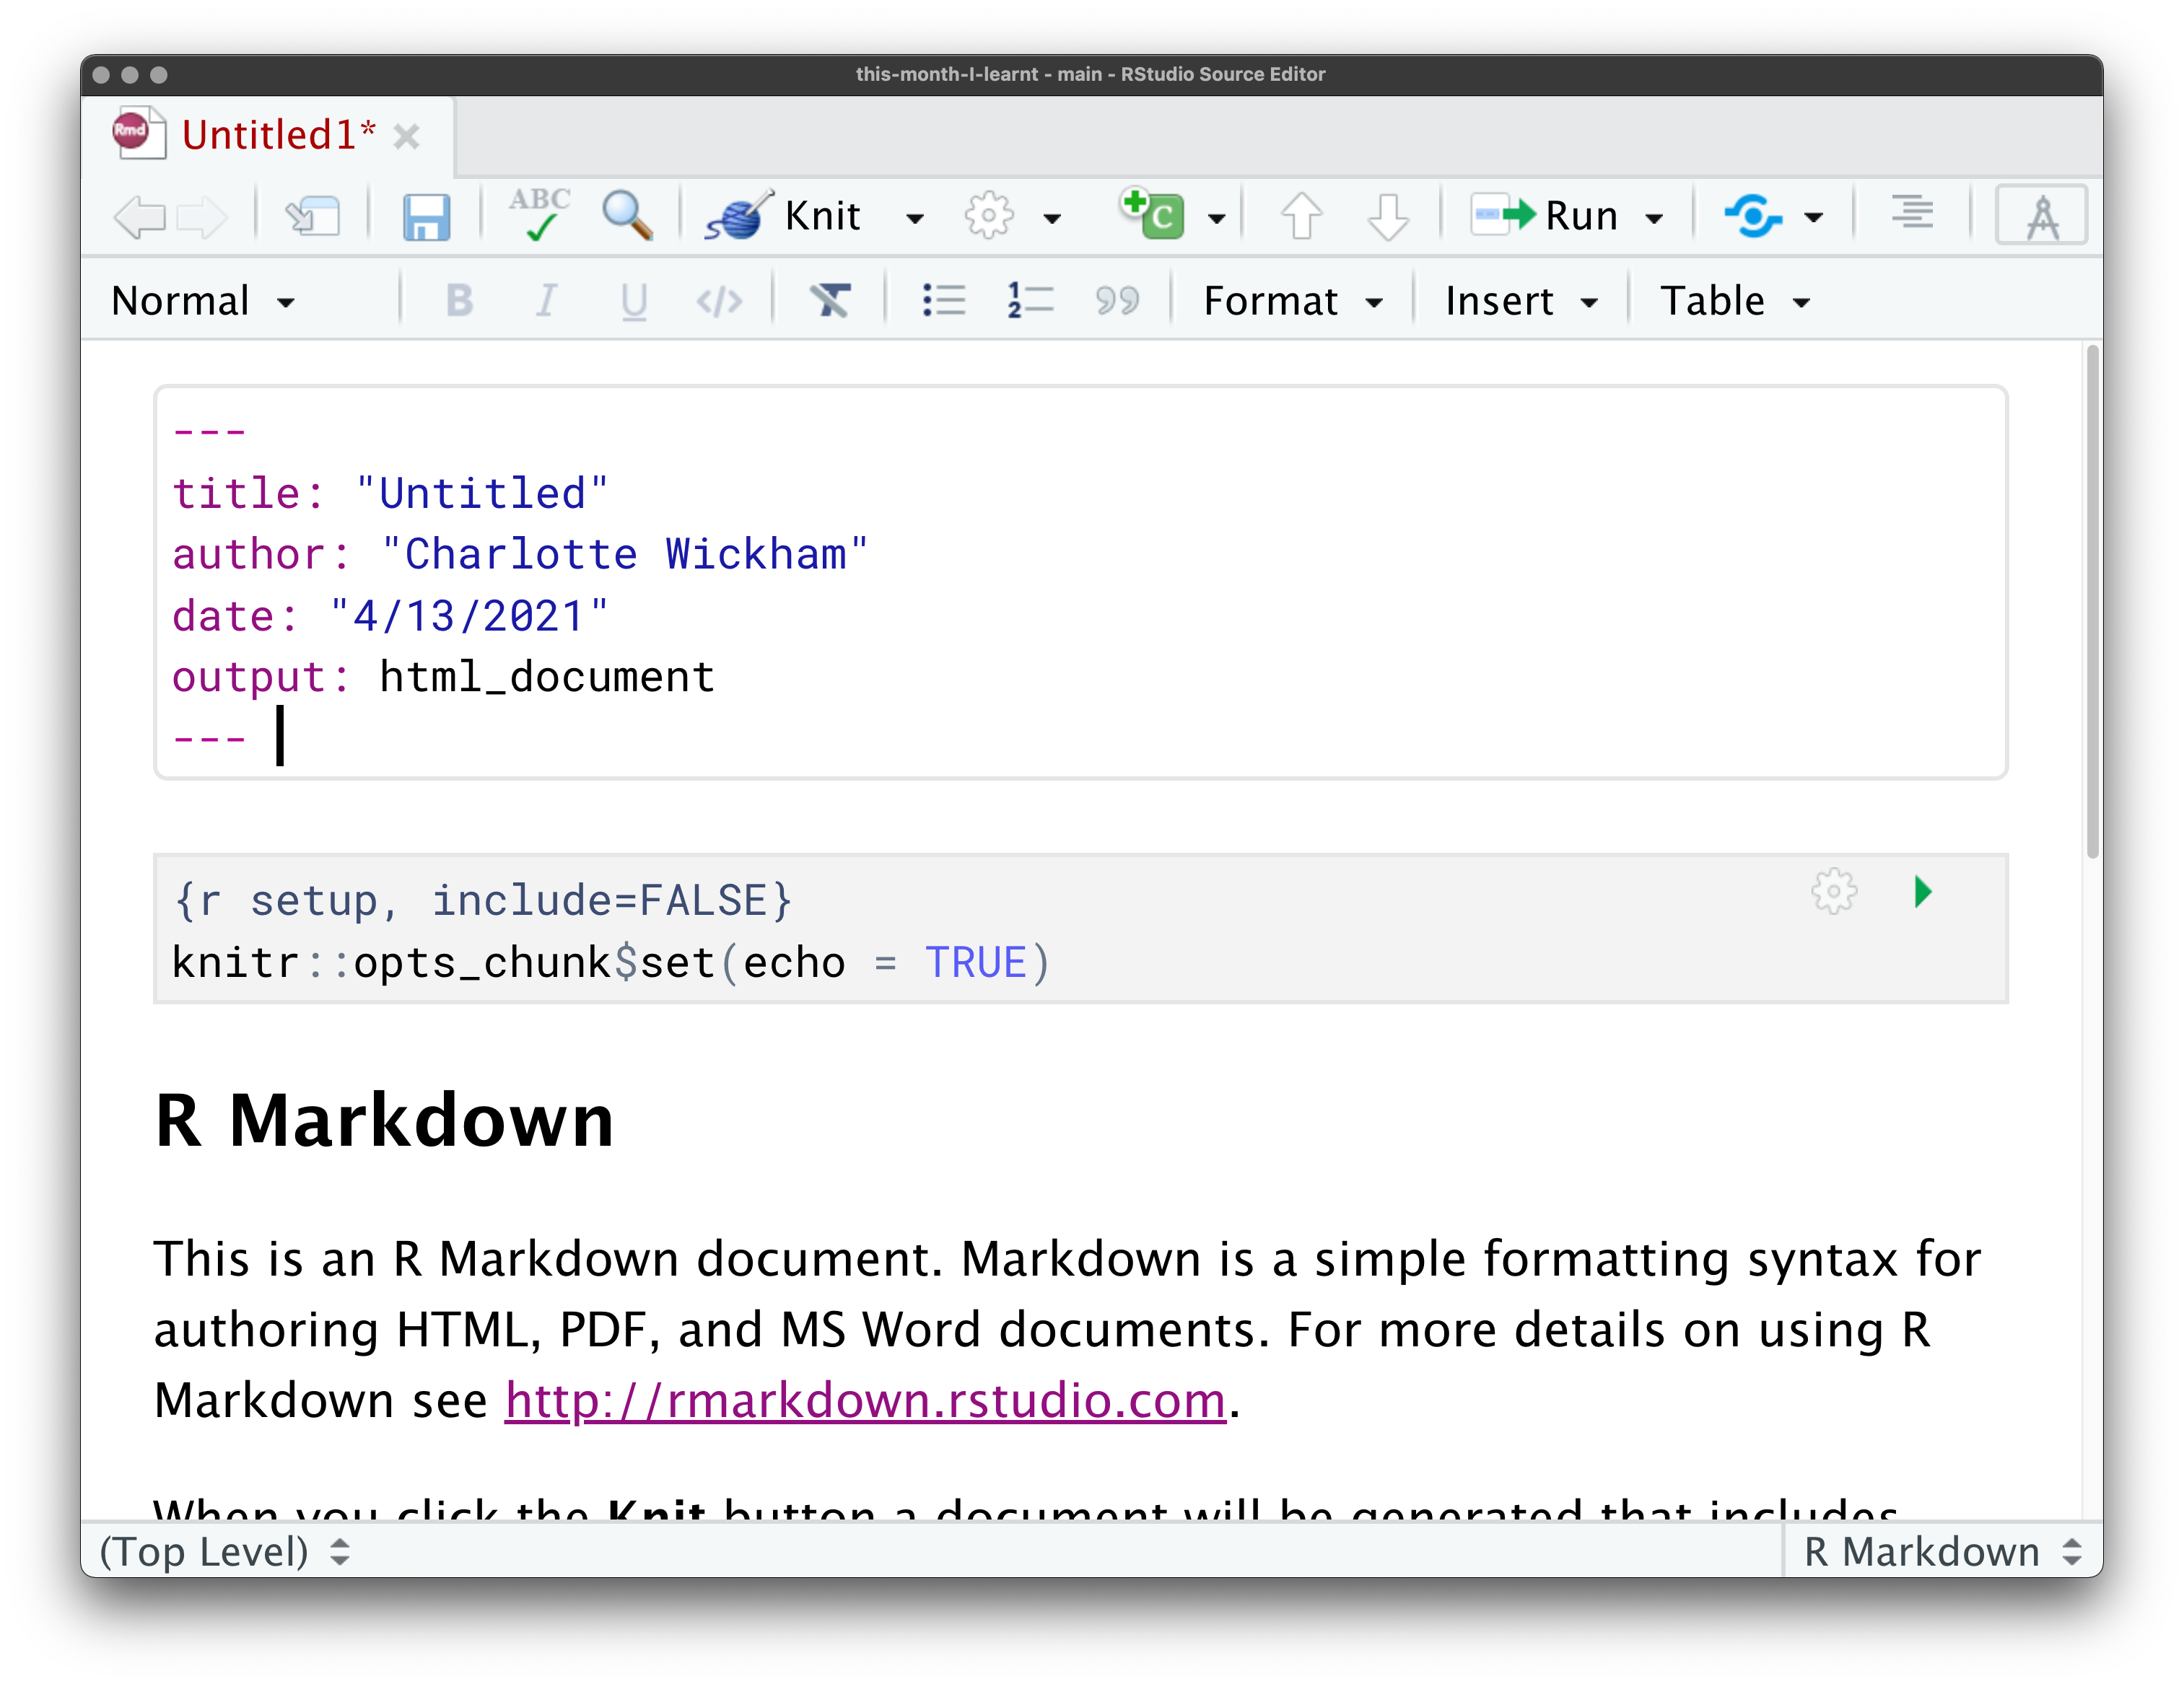The width and height of the screenshot is (2184, 1684).
Task: Click the knitr::opts_chunk$set code line
Action: pos(612,962)
